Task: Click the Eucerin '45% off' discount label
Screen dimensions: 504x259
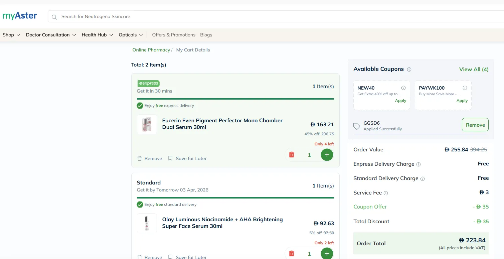Action: pyautogui.click(x=312, y=134)
